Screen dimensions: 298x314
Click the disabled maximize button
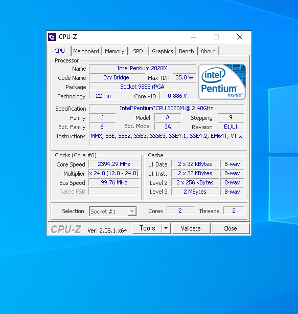216,37
